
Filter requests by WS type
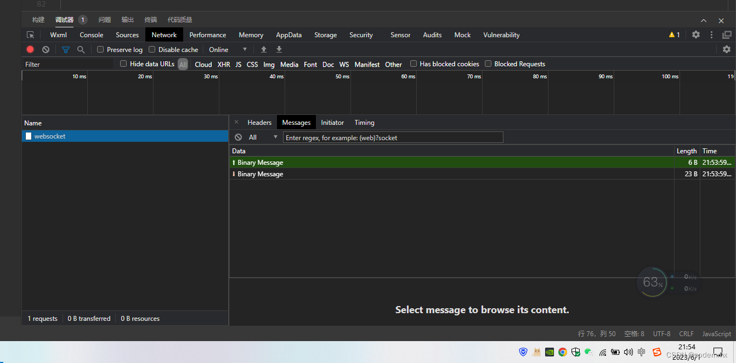coord(344,64)
